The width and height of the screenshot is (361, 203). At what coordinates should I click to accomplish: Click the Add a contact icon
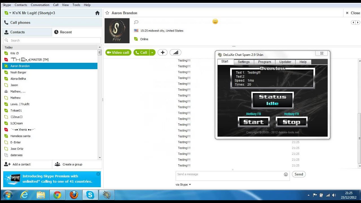click(8, 164)
